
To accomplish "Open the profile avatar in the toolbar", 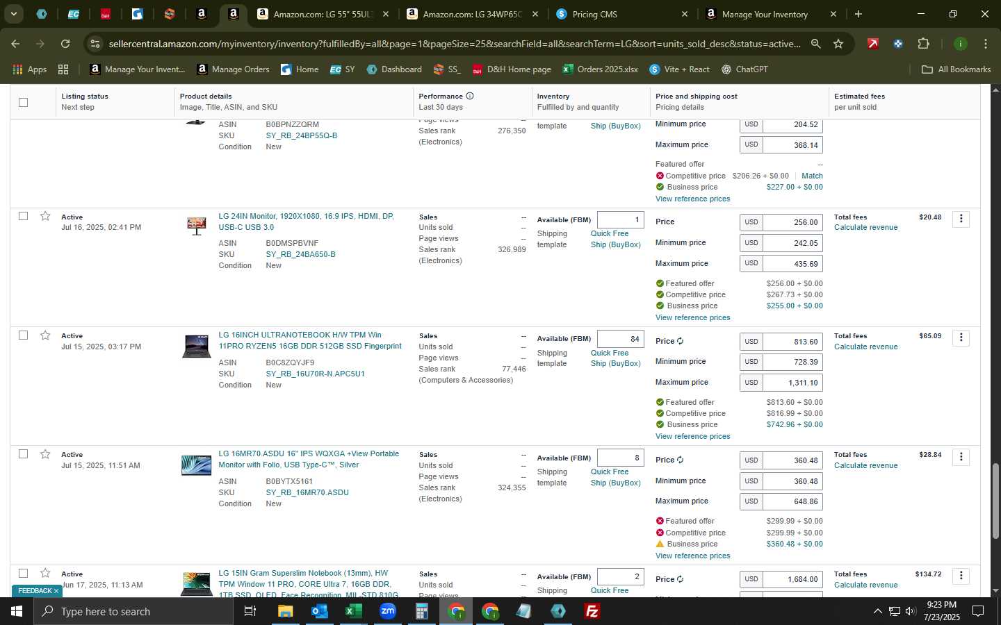I will (x=961, y=44).
